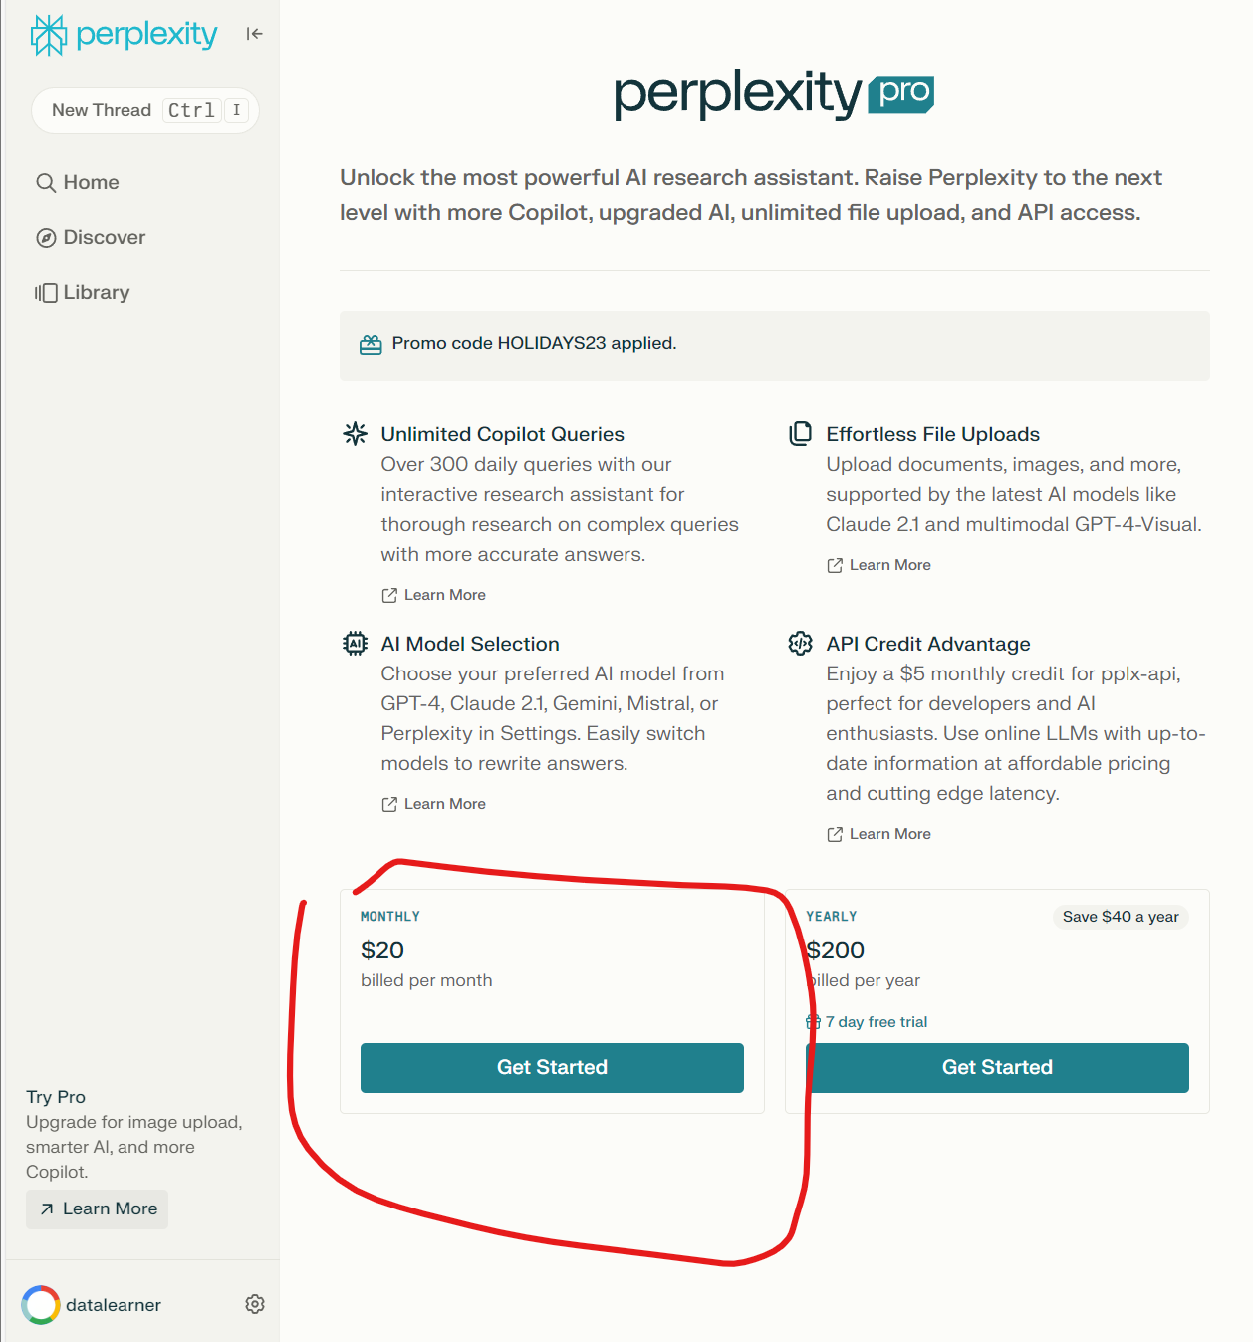Viewport: 1253px width, 1342px height.
Task: Click the API Credit Advantage code icon
Action: tap(800, 643)
